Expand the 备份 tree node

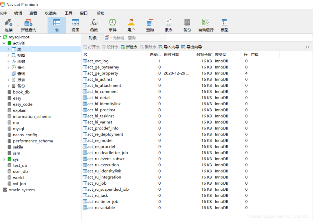[8, 86]
